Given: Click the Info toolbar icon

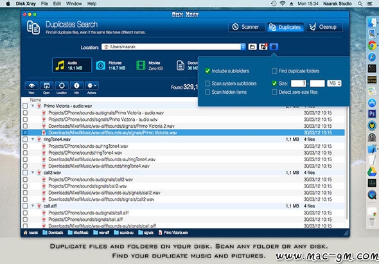Looking at the screenshot, I should click(76, 85).
